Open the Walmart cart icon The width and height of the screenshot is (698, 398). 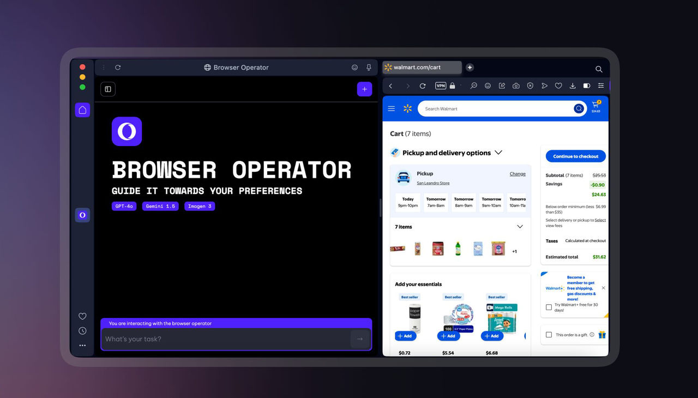click(595, 106)
